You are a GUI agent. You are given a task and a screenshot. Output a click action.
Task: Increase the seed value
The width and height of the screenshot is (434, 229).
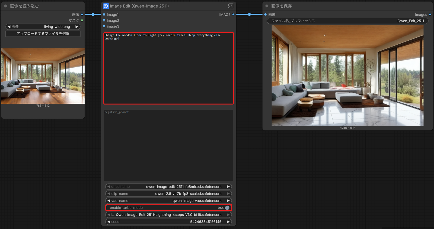pyautogui.click(x=228, y=222)
